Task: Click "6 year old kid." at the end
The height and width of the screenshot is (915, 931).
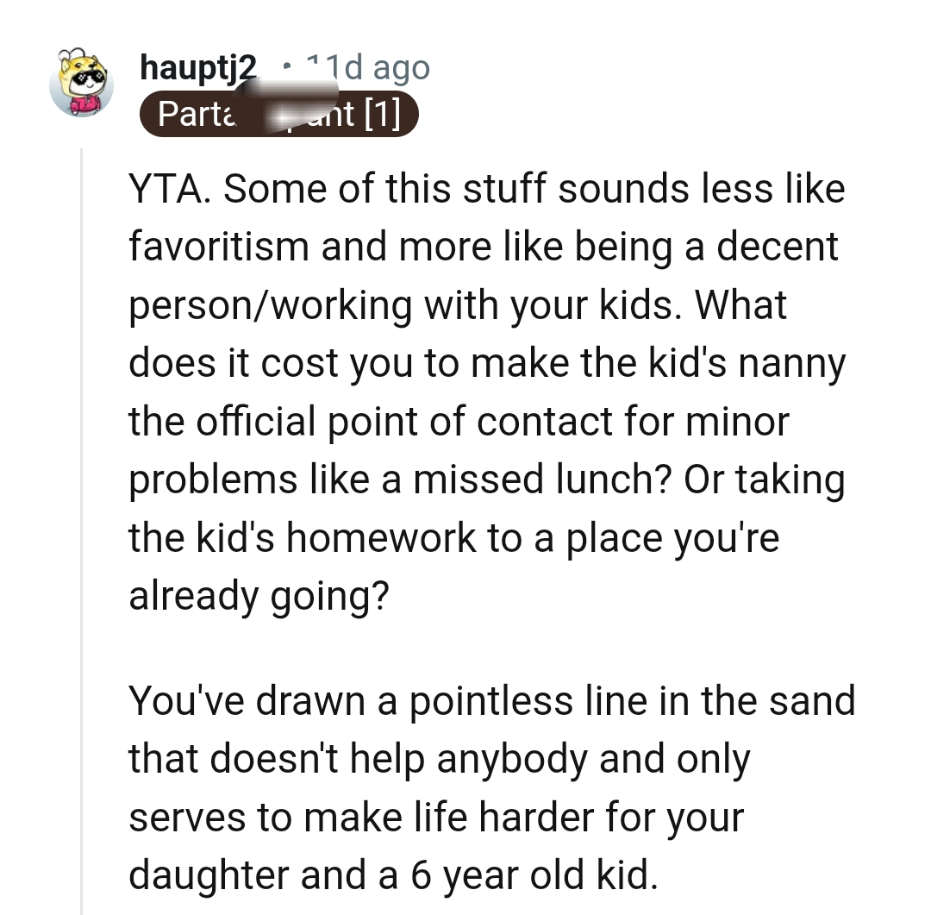Action: click(x=534, y=875)
